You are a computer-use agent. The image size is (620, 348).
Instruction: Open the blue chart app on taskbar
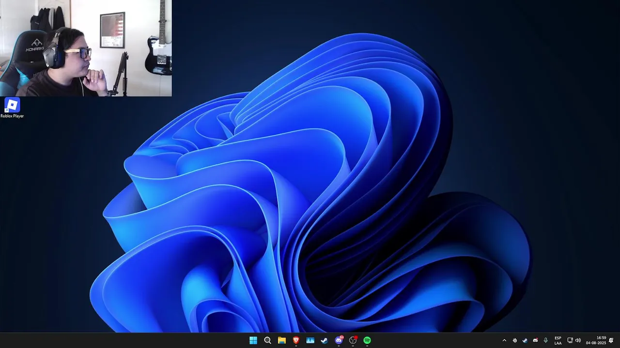pos(310,340)
